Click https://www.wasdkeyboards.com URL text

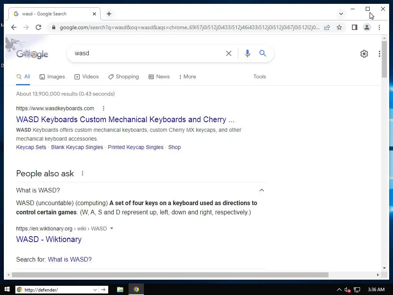coord(55,108)
